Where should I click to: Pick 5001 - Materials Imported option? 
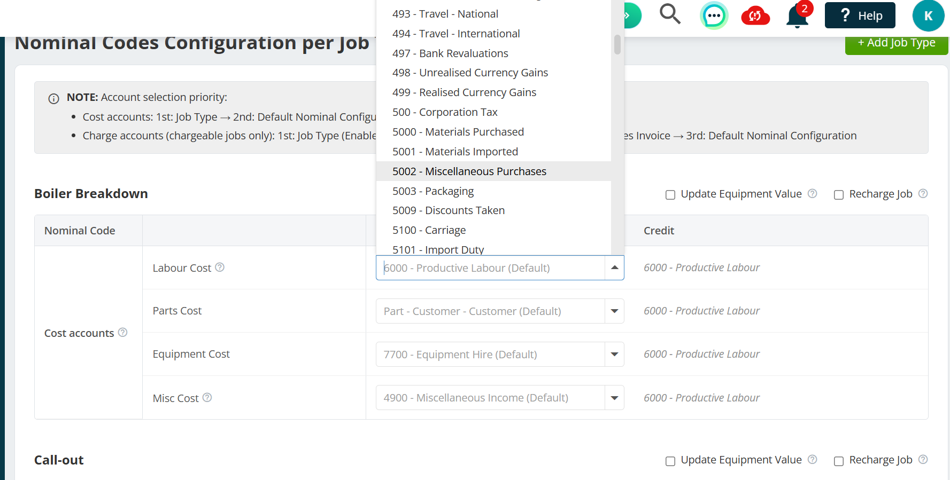click(x=493, y=152)
